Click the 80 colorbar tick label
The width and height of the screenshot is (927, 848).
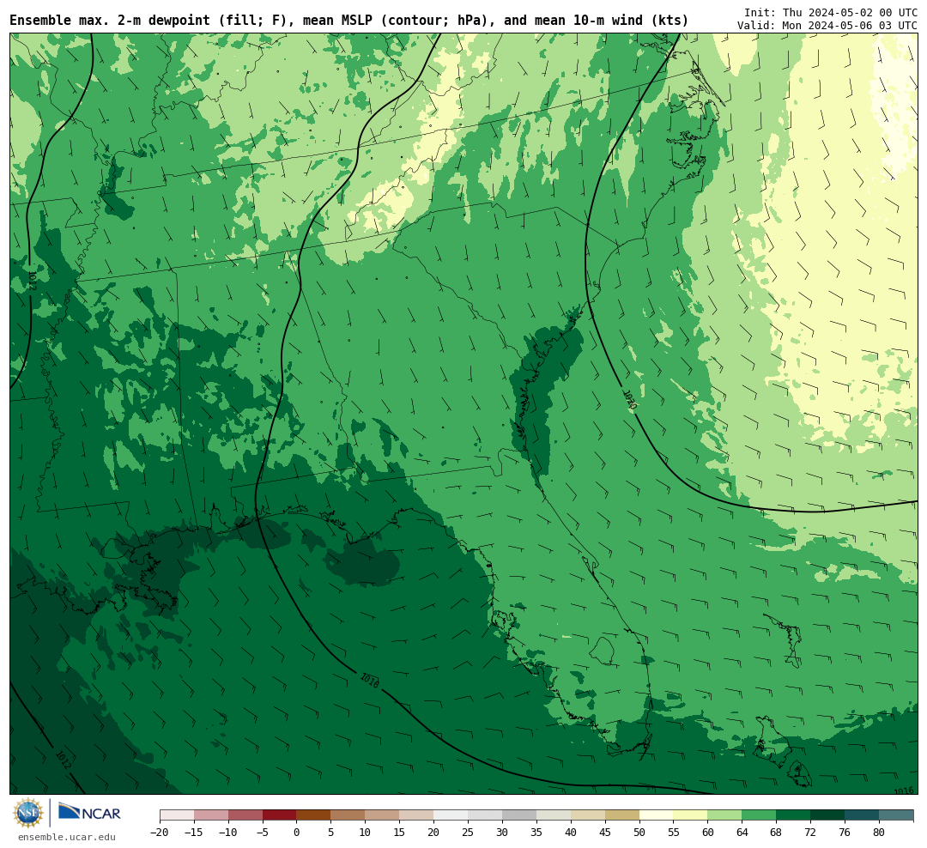click(880, 833)
